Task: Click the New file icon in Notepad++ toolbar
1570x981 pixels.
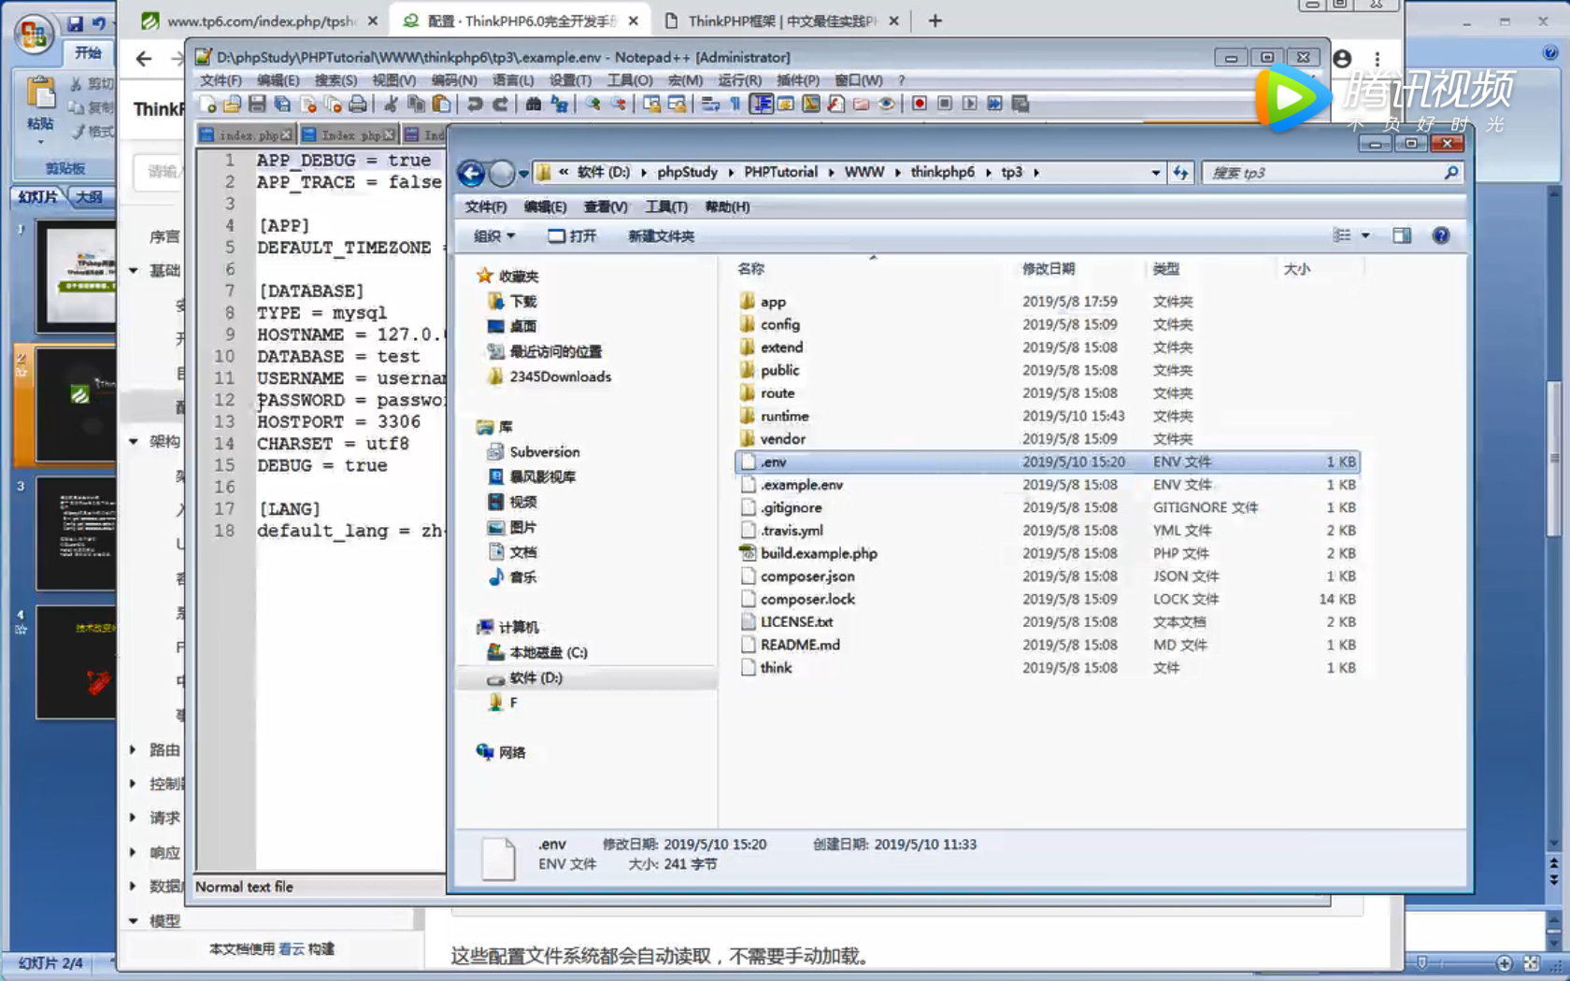Action: click(x=207, y=104)
